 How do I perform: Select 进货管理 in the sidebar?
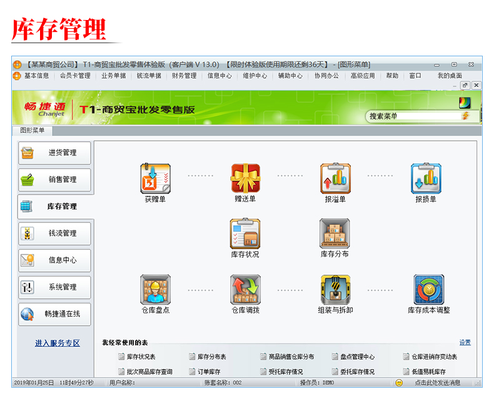54,153
